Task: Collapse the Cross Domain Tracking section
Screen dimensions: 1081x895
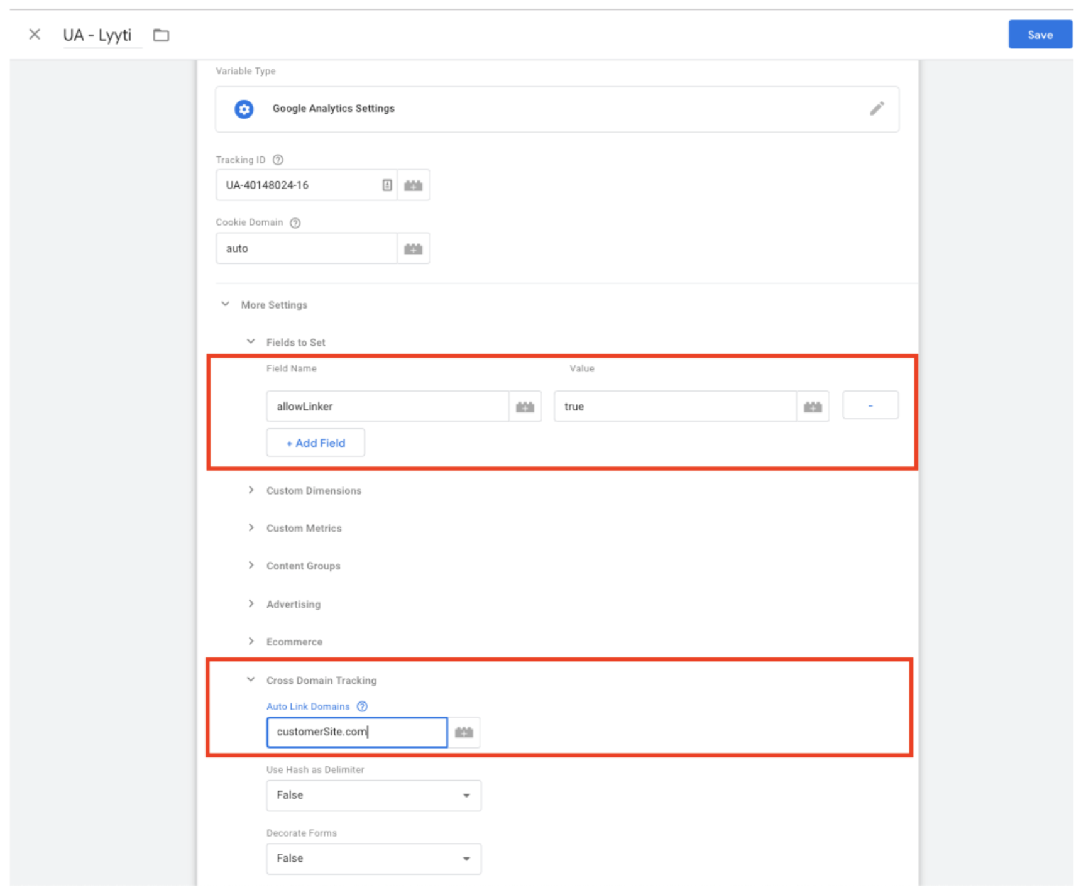Action: pos(251,680)
